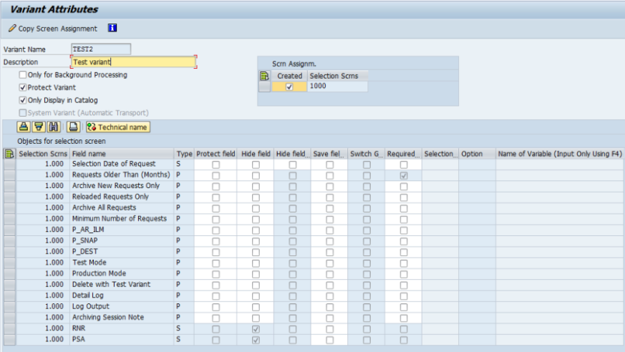Click the Description field with Test variant
Screen dimensions: 625x352
tap(134, 62)
